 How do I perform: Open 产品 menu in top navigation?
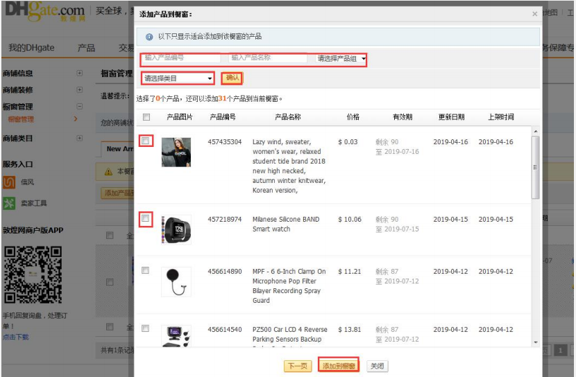[x=86, y=48]
